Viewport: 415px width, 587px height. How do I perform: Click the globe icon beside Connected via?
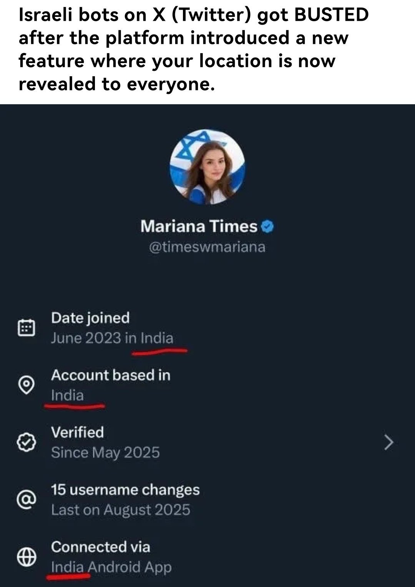(x=27, y=557)
